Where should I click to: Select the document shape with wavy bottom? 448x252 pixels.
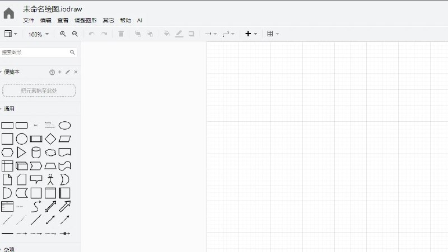[x=64, y=153]
